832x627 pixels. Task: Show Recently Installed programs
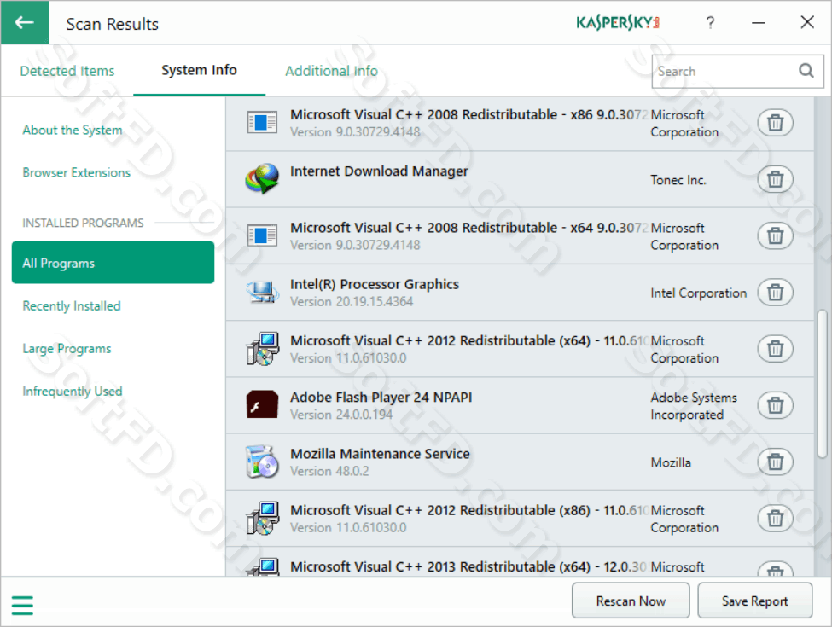pyautogui.click(x=72, y=306)
